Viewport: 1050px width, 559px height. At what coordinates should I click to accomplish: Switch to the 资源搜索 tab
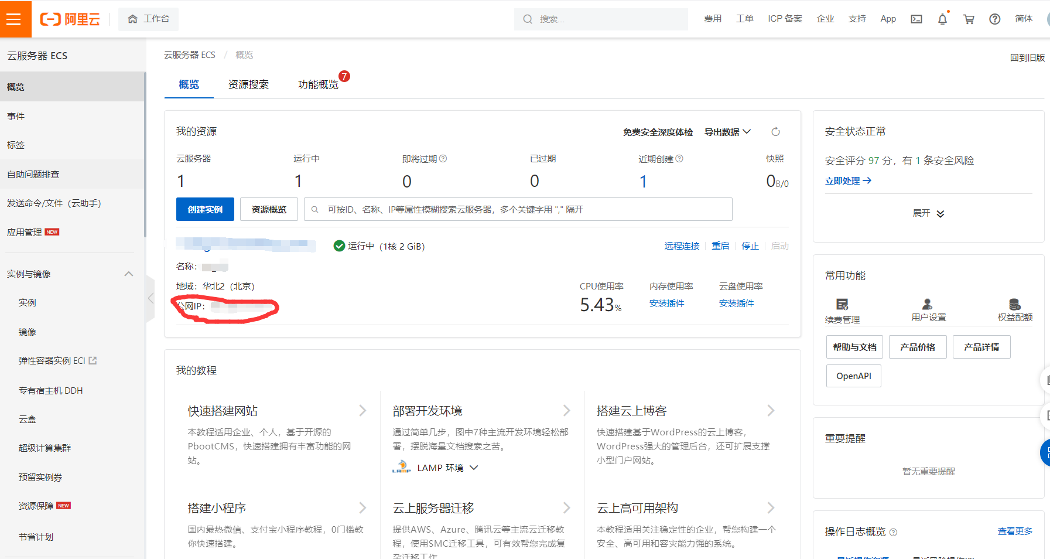(248, 84)
